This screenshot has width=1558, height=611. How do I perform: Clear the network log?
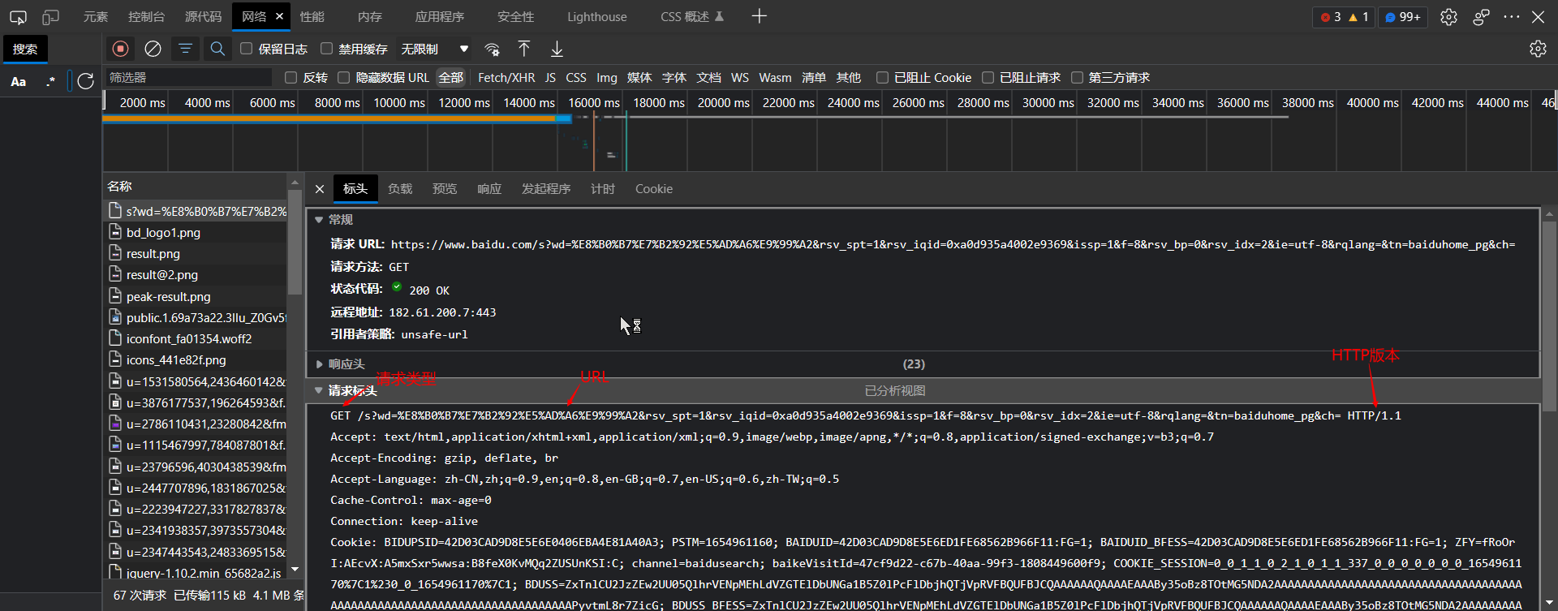coord(153,49)
